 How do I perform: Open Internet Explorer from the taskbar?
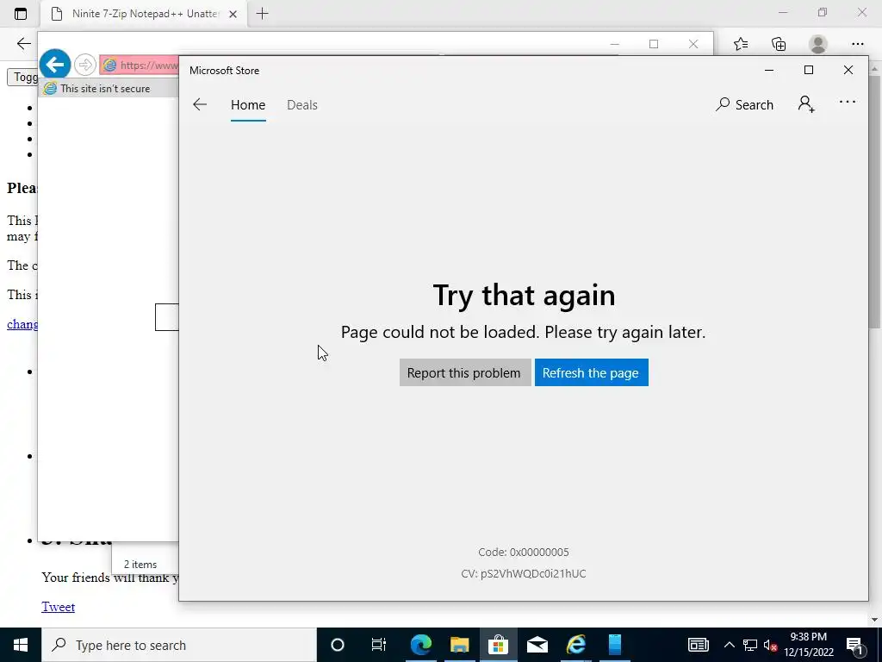click(x=576, y=645)
